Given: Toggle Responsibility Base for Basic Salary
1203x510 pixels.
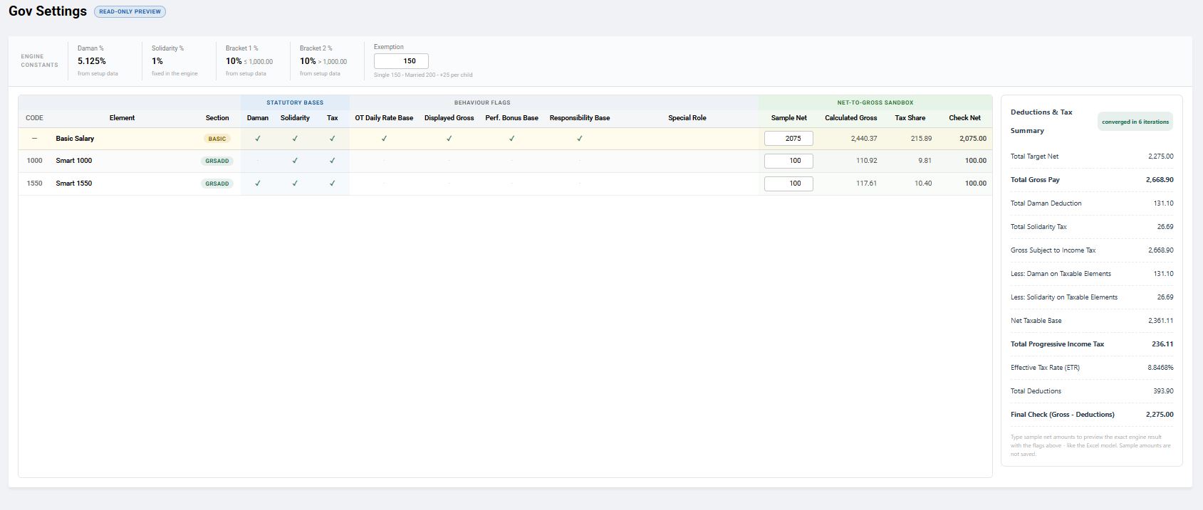Looking at the screenshot, I should pos(580,139).
